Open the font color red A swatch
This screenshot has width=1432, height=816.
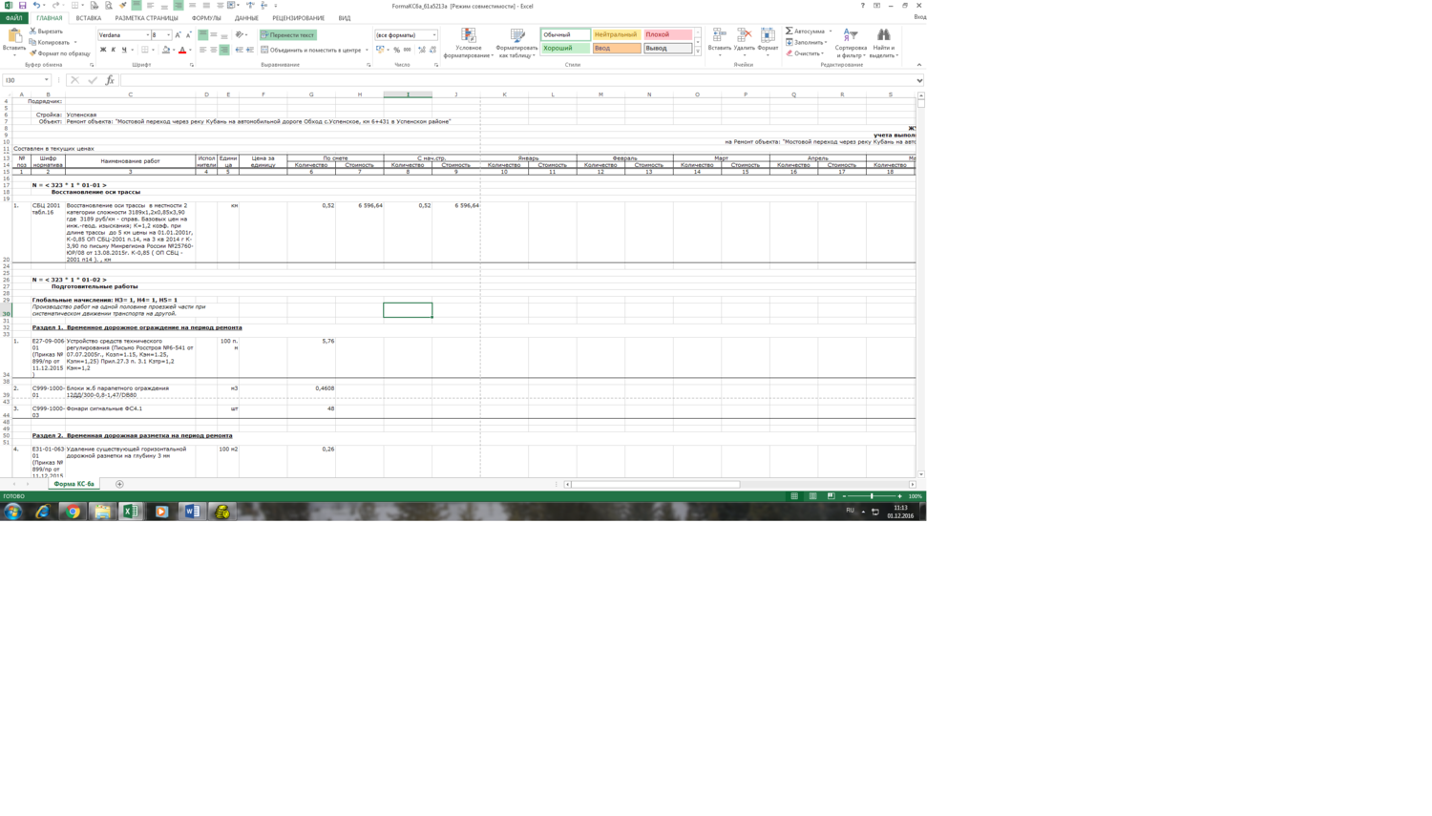[181, 50]
